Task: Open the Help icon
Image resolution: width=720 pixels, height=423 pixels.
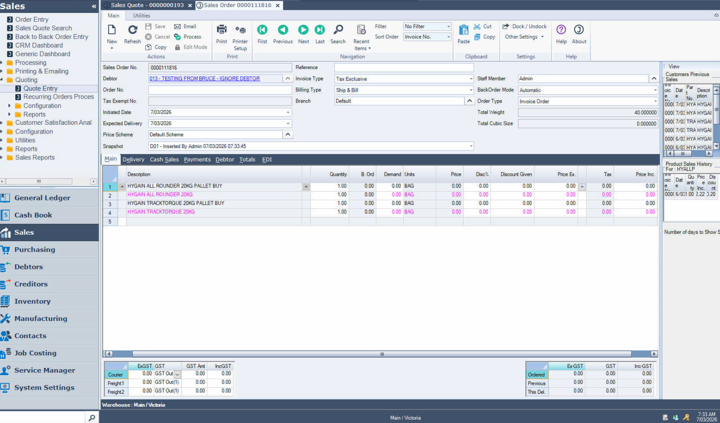Action: pyautogui.click(x=561, y=31)
